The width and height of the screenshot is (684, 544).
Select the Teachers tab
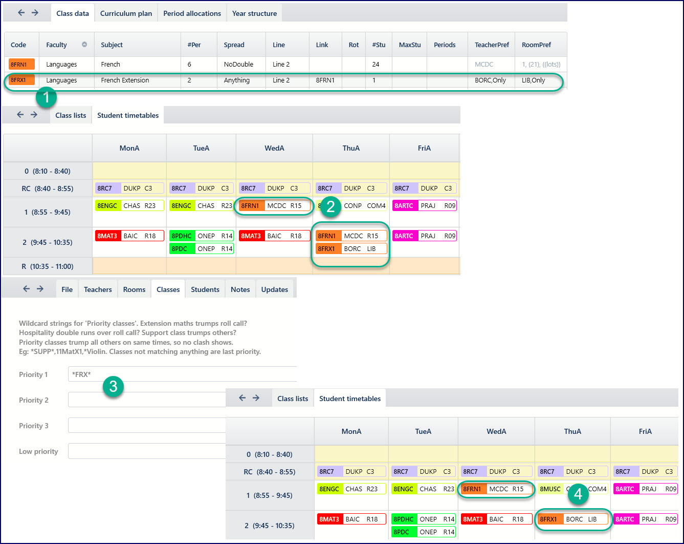(98, 289)
